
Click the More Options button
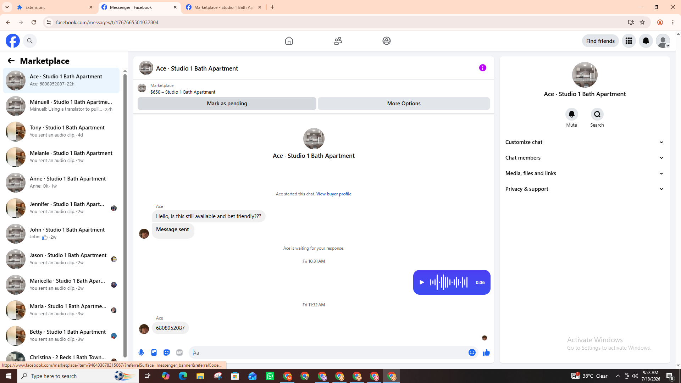pos(404,104)
